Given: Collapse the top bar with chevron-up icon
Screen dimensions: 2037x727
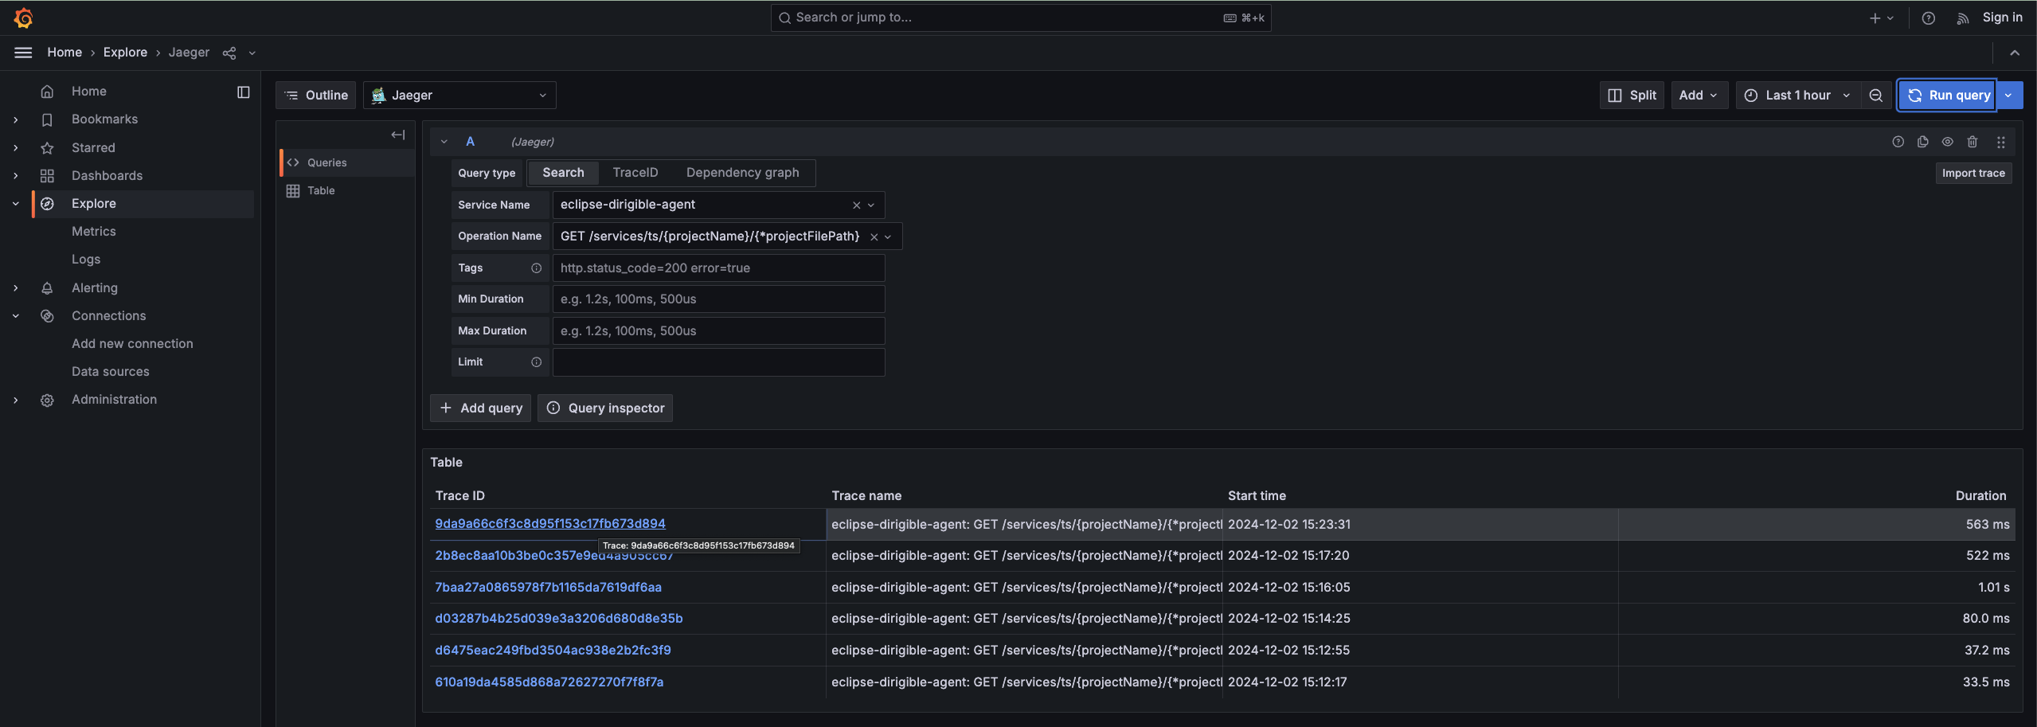Looking at the screenshot, I should click(2015, 53).
